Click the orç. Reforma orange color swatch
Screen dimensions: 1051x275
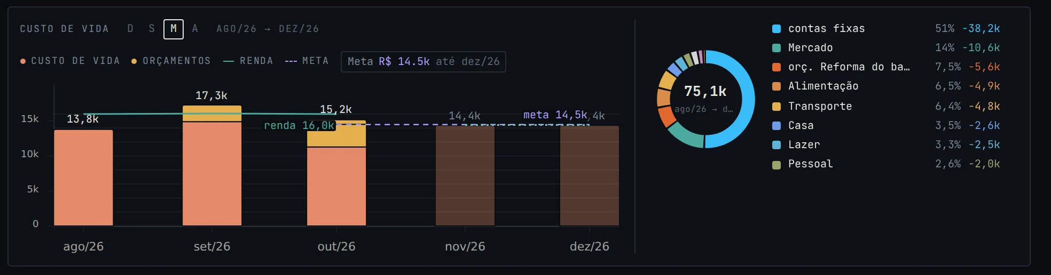[777, 67]
